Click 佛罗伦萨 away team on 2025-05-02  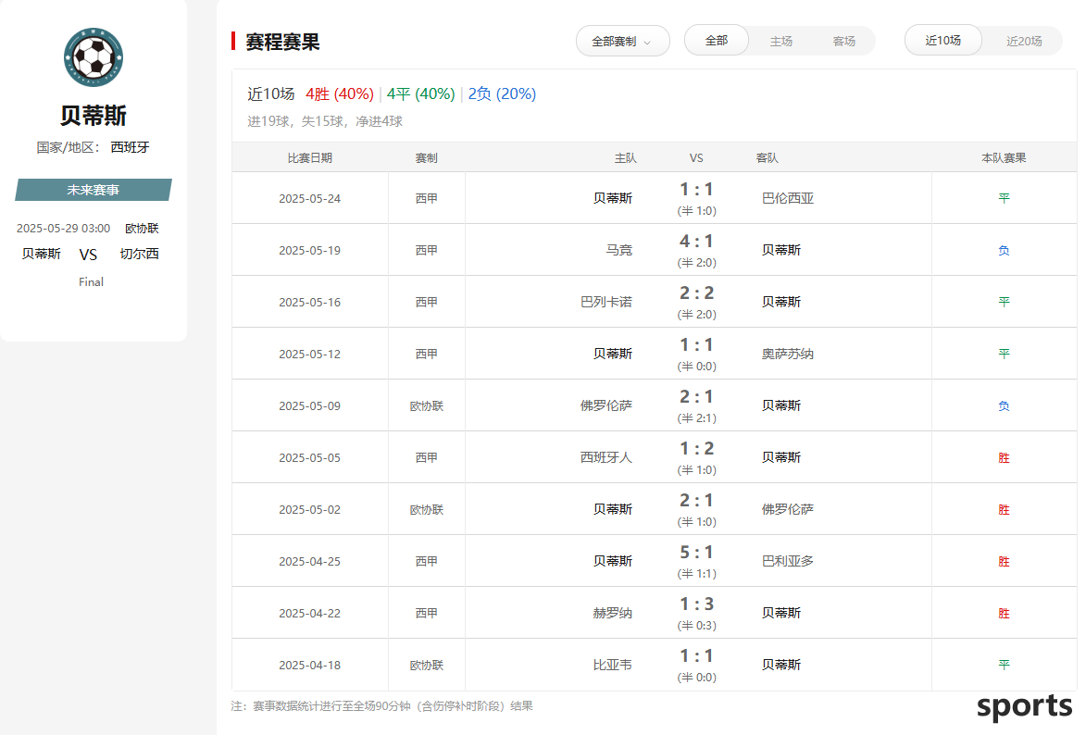point(788,509)
